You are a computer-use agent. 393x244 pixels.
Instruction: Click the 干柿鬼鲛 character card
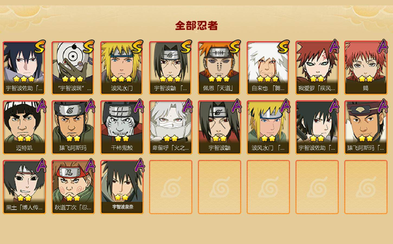click(122, 127)
